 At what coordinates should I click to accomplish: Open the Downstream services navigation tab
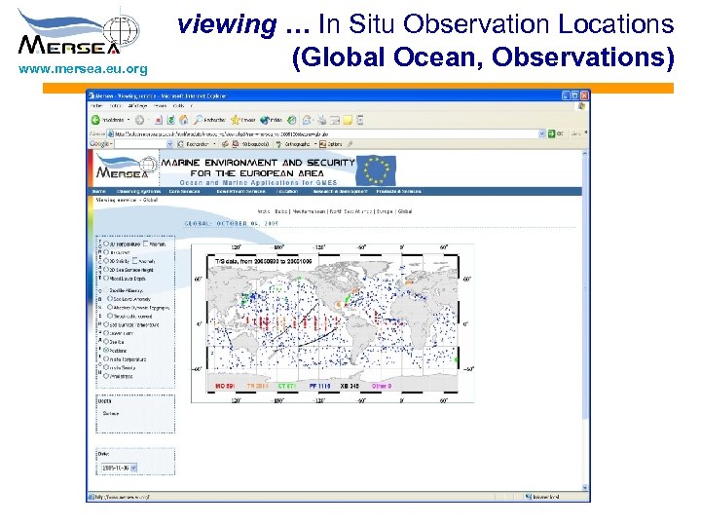241,192
